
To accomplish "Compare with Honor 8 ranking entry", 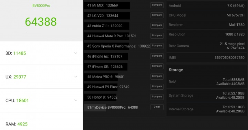I will tap(157, 97).
